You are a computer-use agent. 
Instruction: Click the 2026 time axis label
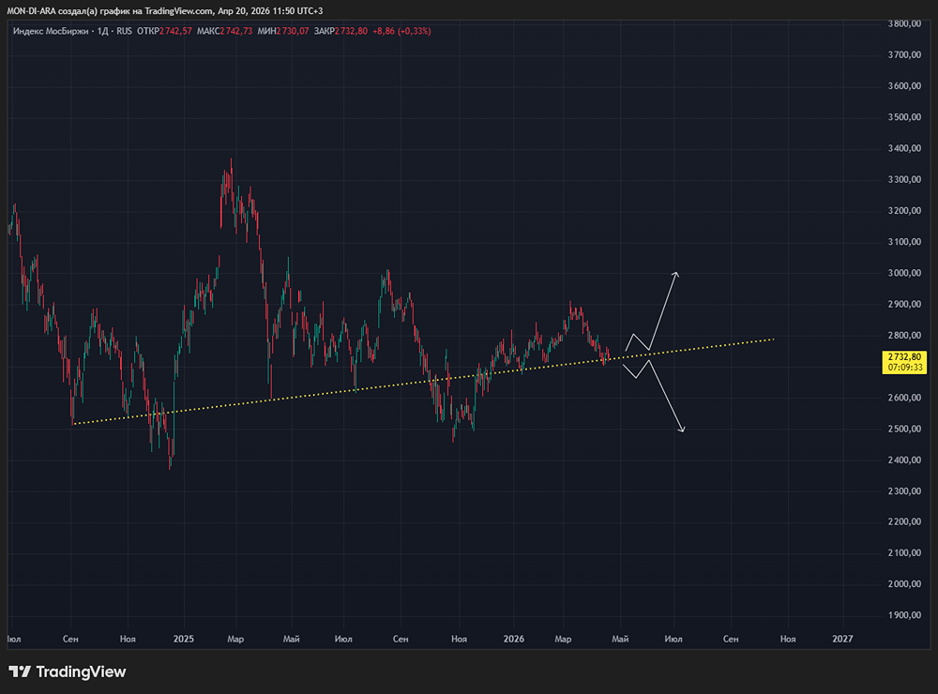click(x=514, y=639)
